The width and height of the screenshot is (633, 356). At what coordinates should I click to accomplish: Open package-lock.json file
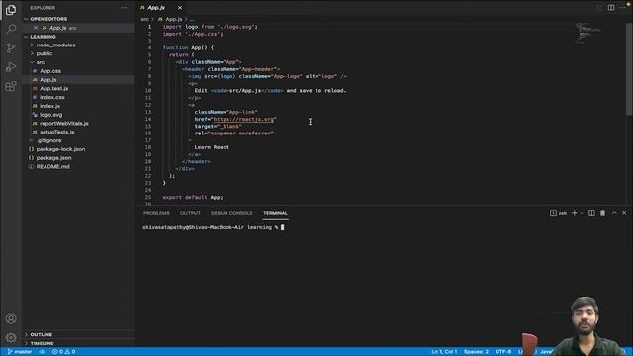[x=60, y=149]
